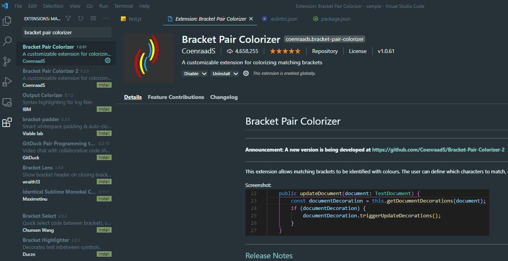Open the View menu

click(x=75, y=6)
